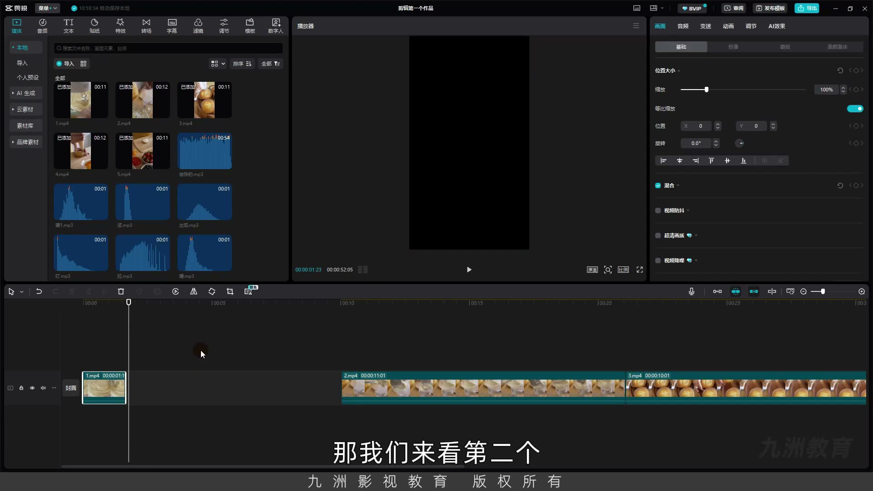Click the align left icon in alignment row
The width and height of the screenshot is (873, 491).
click(663, 160)
